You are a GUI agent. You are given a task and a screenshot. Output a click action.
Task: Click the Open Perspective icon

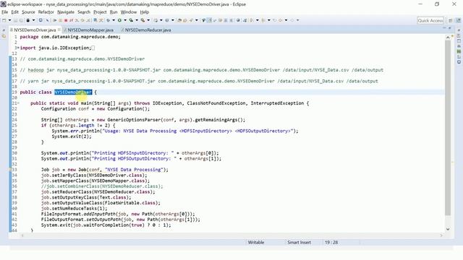click(451, 21)
